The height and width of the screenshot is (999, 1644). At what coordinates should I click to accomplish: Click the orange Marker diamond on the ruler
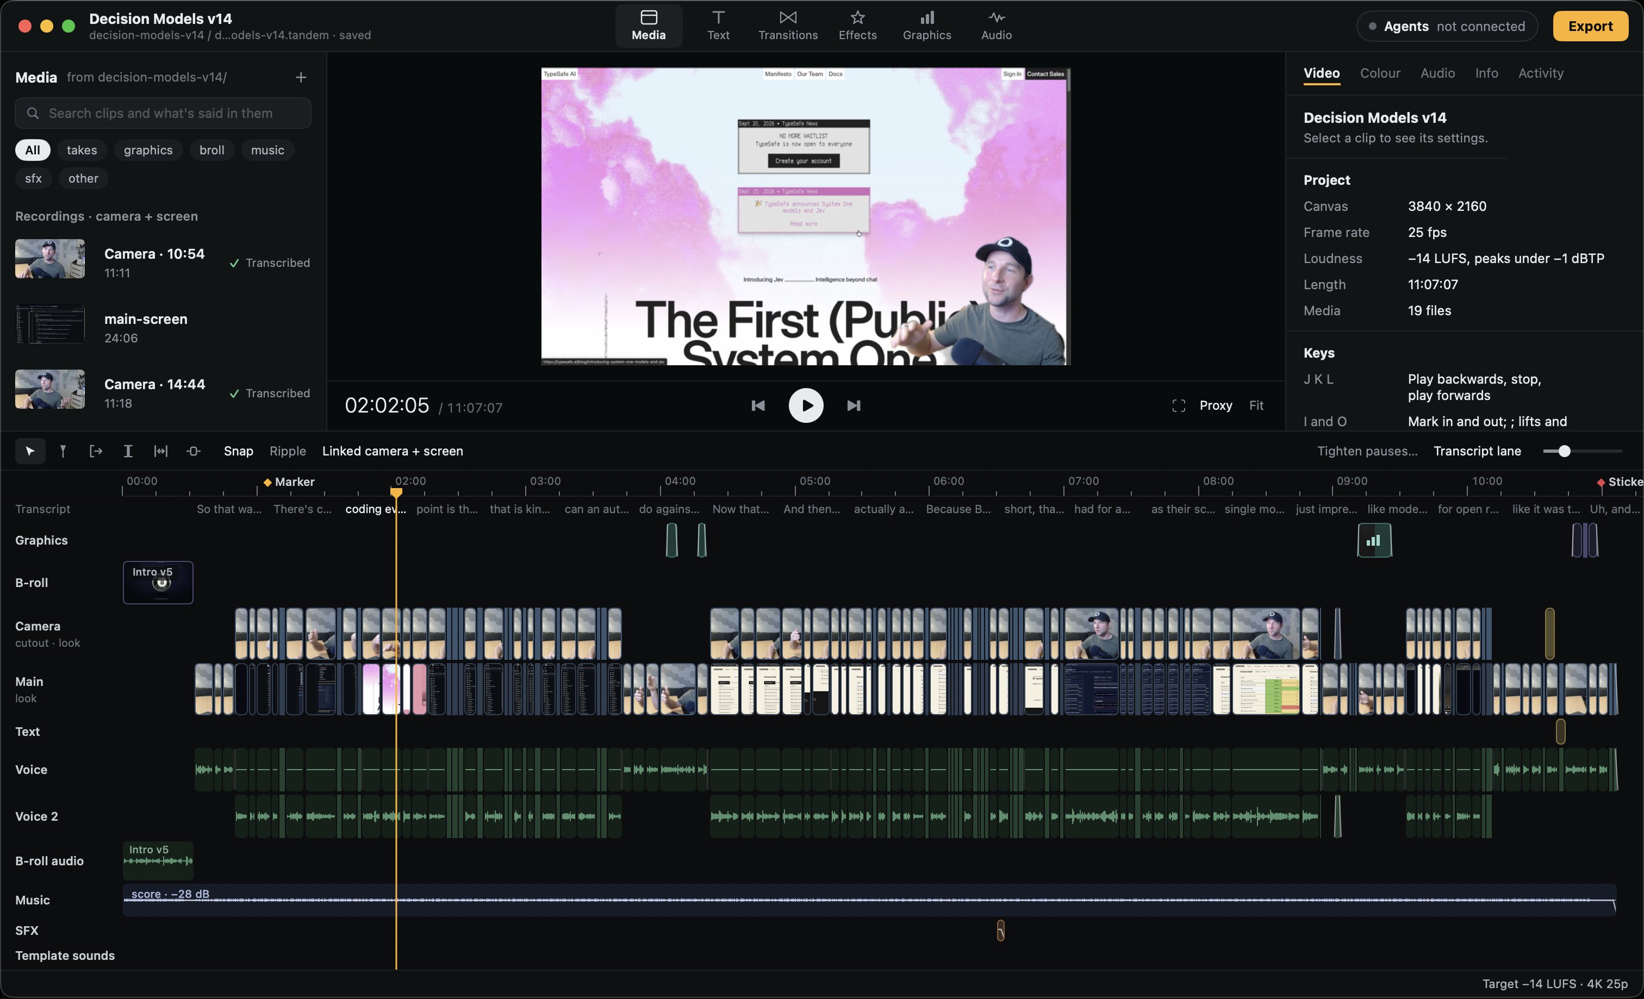(x=267, y=482)
